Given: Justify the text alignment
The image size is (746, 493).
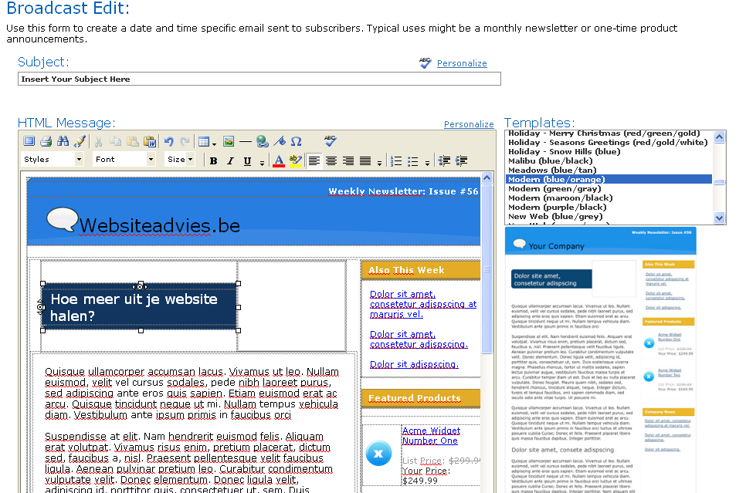Looking at the screenshot, I should point(365,161).
